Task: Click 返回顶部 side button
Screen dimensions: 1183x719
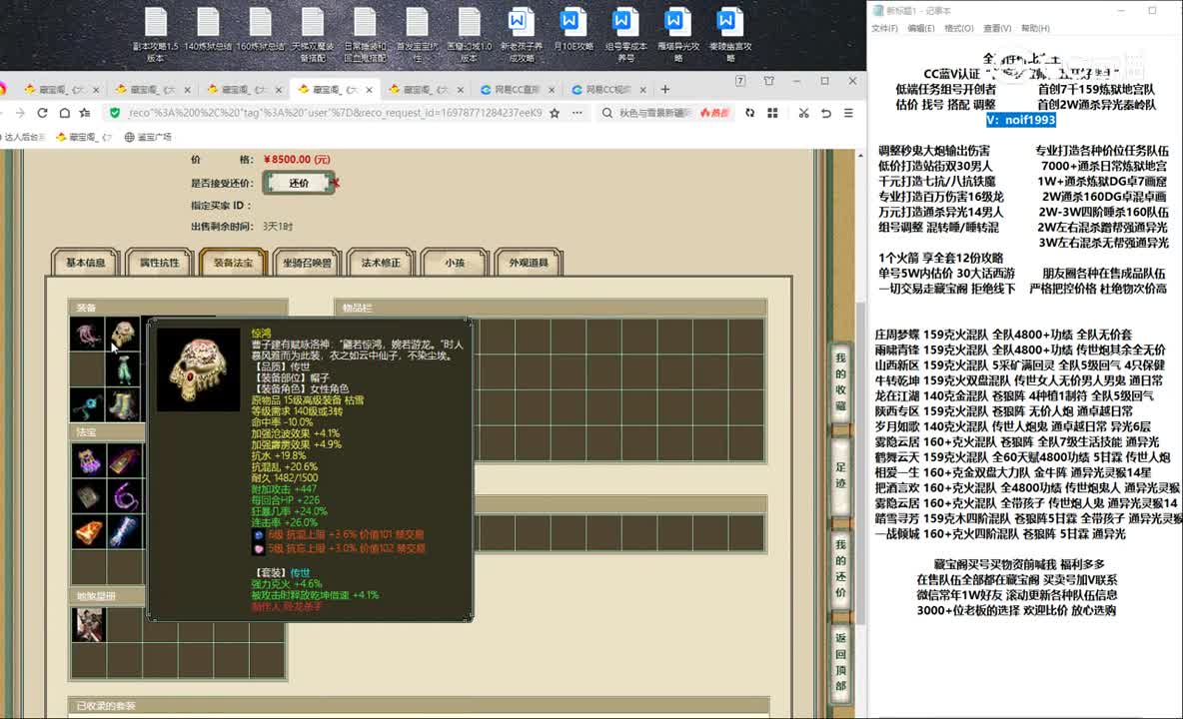Action: [840, 662]
